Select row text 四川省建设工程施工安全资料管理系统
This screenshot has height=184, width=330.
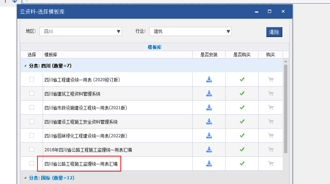tap(81, 122)
